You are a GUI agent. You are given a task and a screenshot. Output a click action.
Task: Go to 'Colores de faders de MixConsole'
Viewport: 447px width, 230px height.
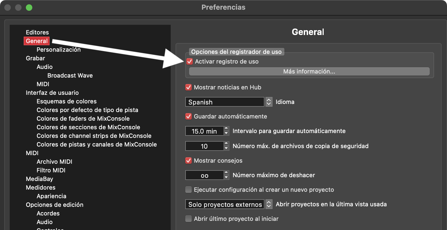tap(83, 119)
